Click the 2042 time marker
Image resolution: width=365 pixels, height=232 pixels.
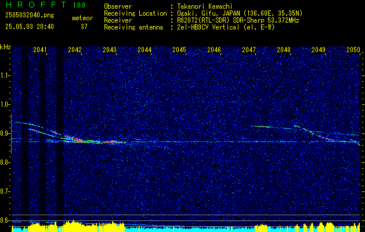click(x=75, y=50)
